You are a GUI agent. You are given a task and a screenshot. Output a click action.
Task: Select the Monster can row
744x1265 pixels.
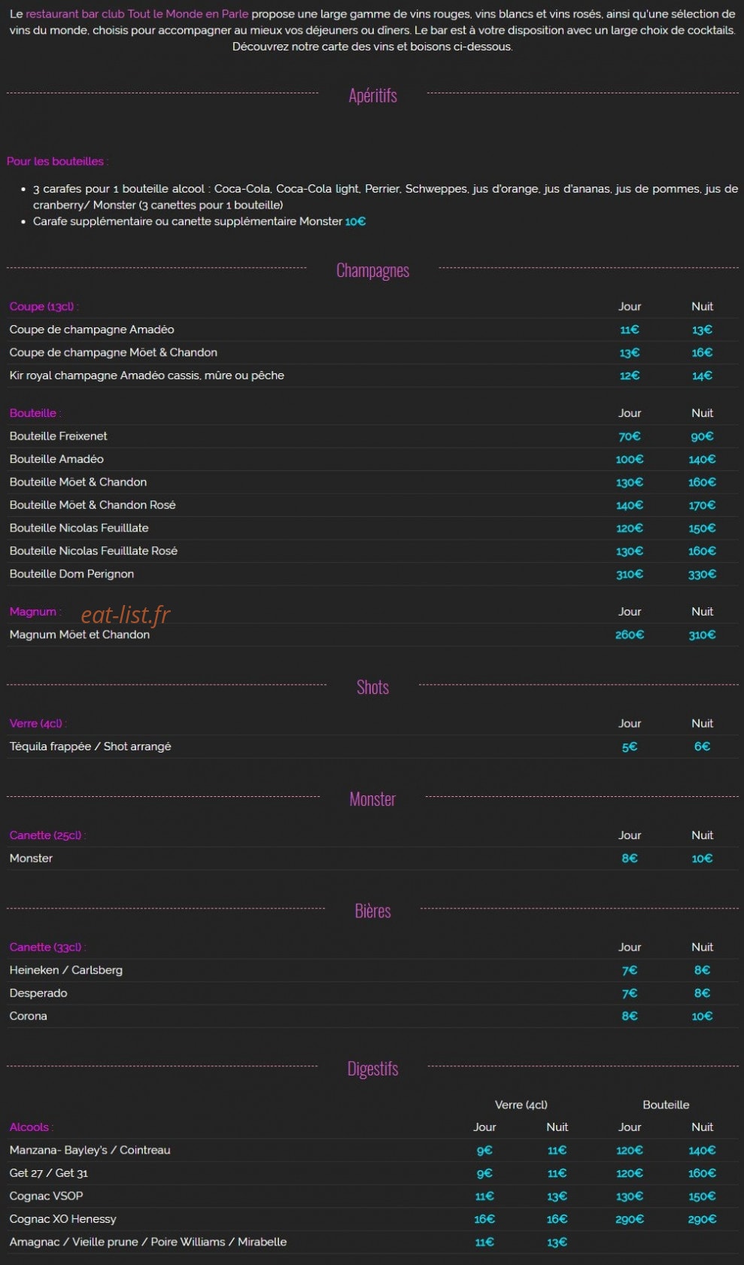(x=372, y=859)
